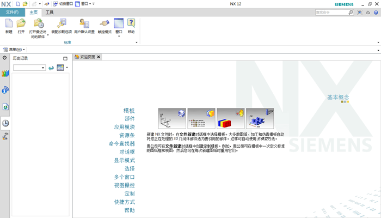Open the Multiple Windows welcome link
The height and width of the screenshot is (218, 381).
pyautogui.click(x=125, y=177)
